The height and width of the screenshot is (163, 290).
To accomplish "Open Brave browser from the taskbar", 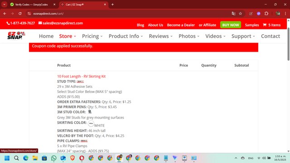I will (x=72, y=158).
